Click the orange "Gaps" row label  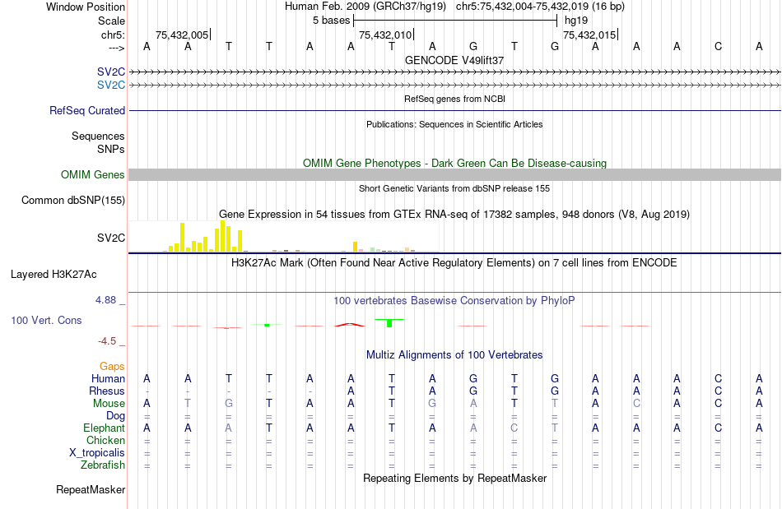(x=112, y=367)
